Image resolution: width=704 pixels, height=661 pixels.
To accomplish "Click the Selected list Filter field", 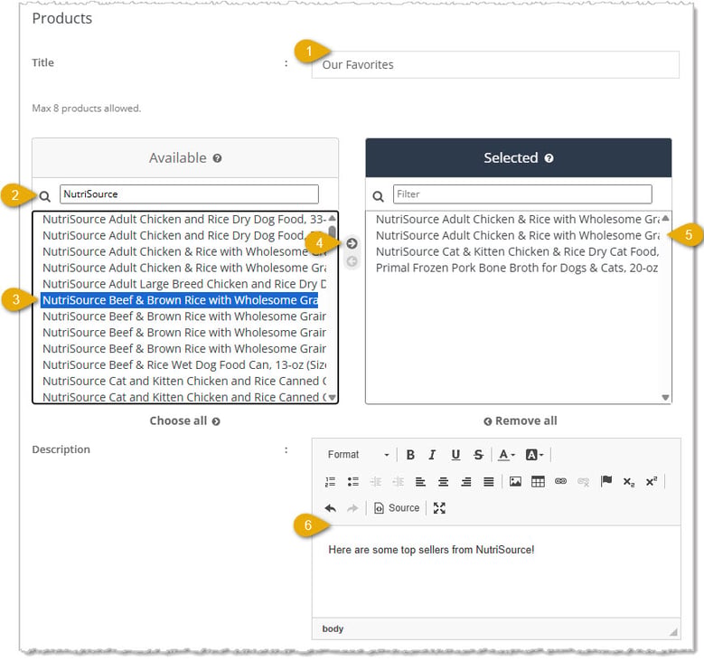I will pos(522,194).
